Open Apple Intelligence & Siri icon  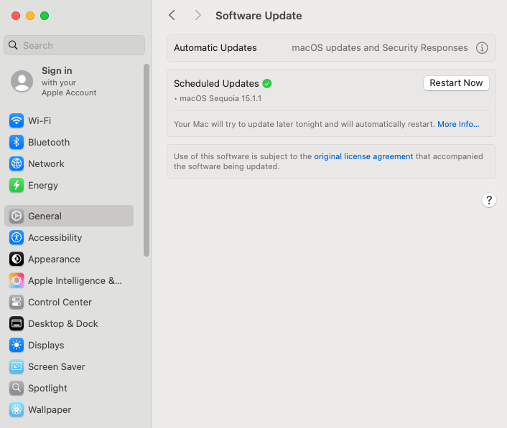click(x=17, y=280)
